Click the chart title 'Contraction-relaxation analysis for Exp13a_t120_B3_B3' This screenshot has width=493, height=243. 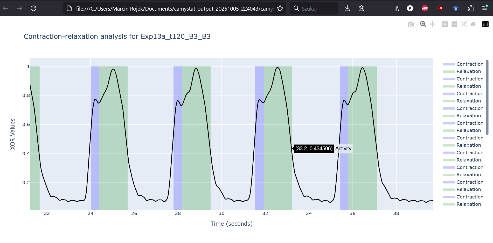coord(117,36)
